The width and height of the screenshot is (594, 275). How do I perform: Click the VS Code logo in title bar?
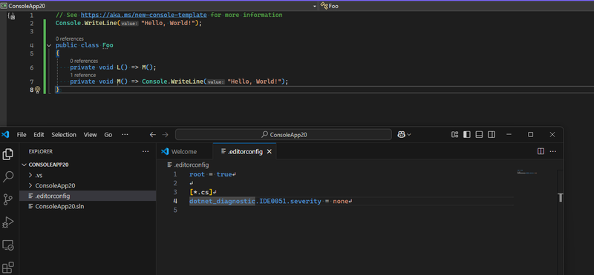coord(5,135)
